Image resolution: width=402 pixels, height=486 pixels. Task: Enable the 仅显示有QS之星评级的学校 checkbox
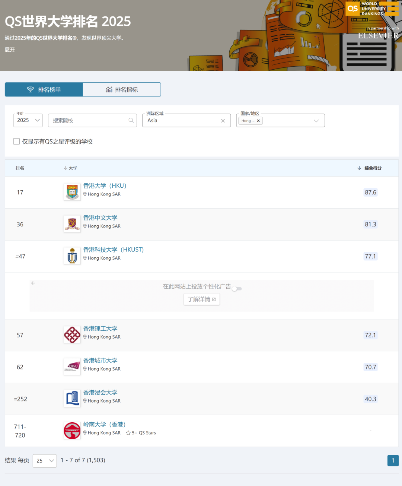pyautogui.click(x=16, y=142)
